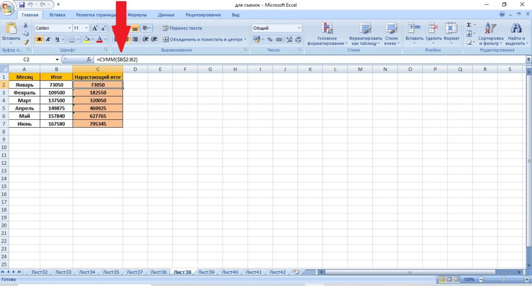Open the Calibri font name dropdown
The image size is (532, 286).
[x=69, y=28]
